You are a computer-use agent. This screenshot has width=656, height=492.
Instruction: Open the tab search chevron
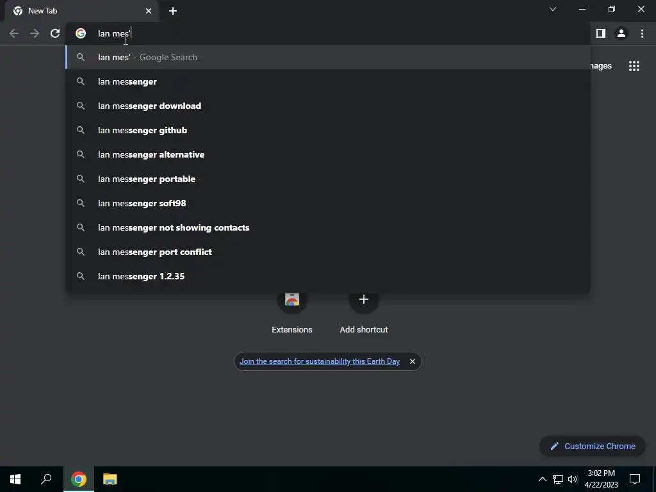click(x=553, y=9)
